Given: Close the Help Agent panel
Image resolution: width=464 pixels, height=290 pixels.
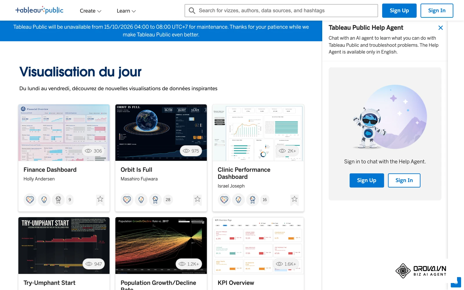Looking at the screenshot, I should (x=441, y=28).
